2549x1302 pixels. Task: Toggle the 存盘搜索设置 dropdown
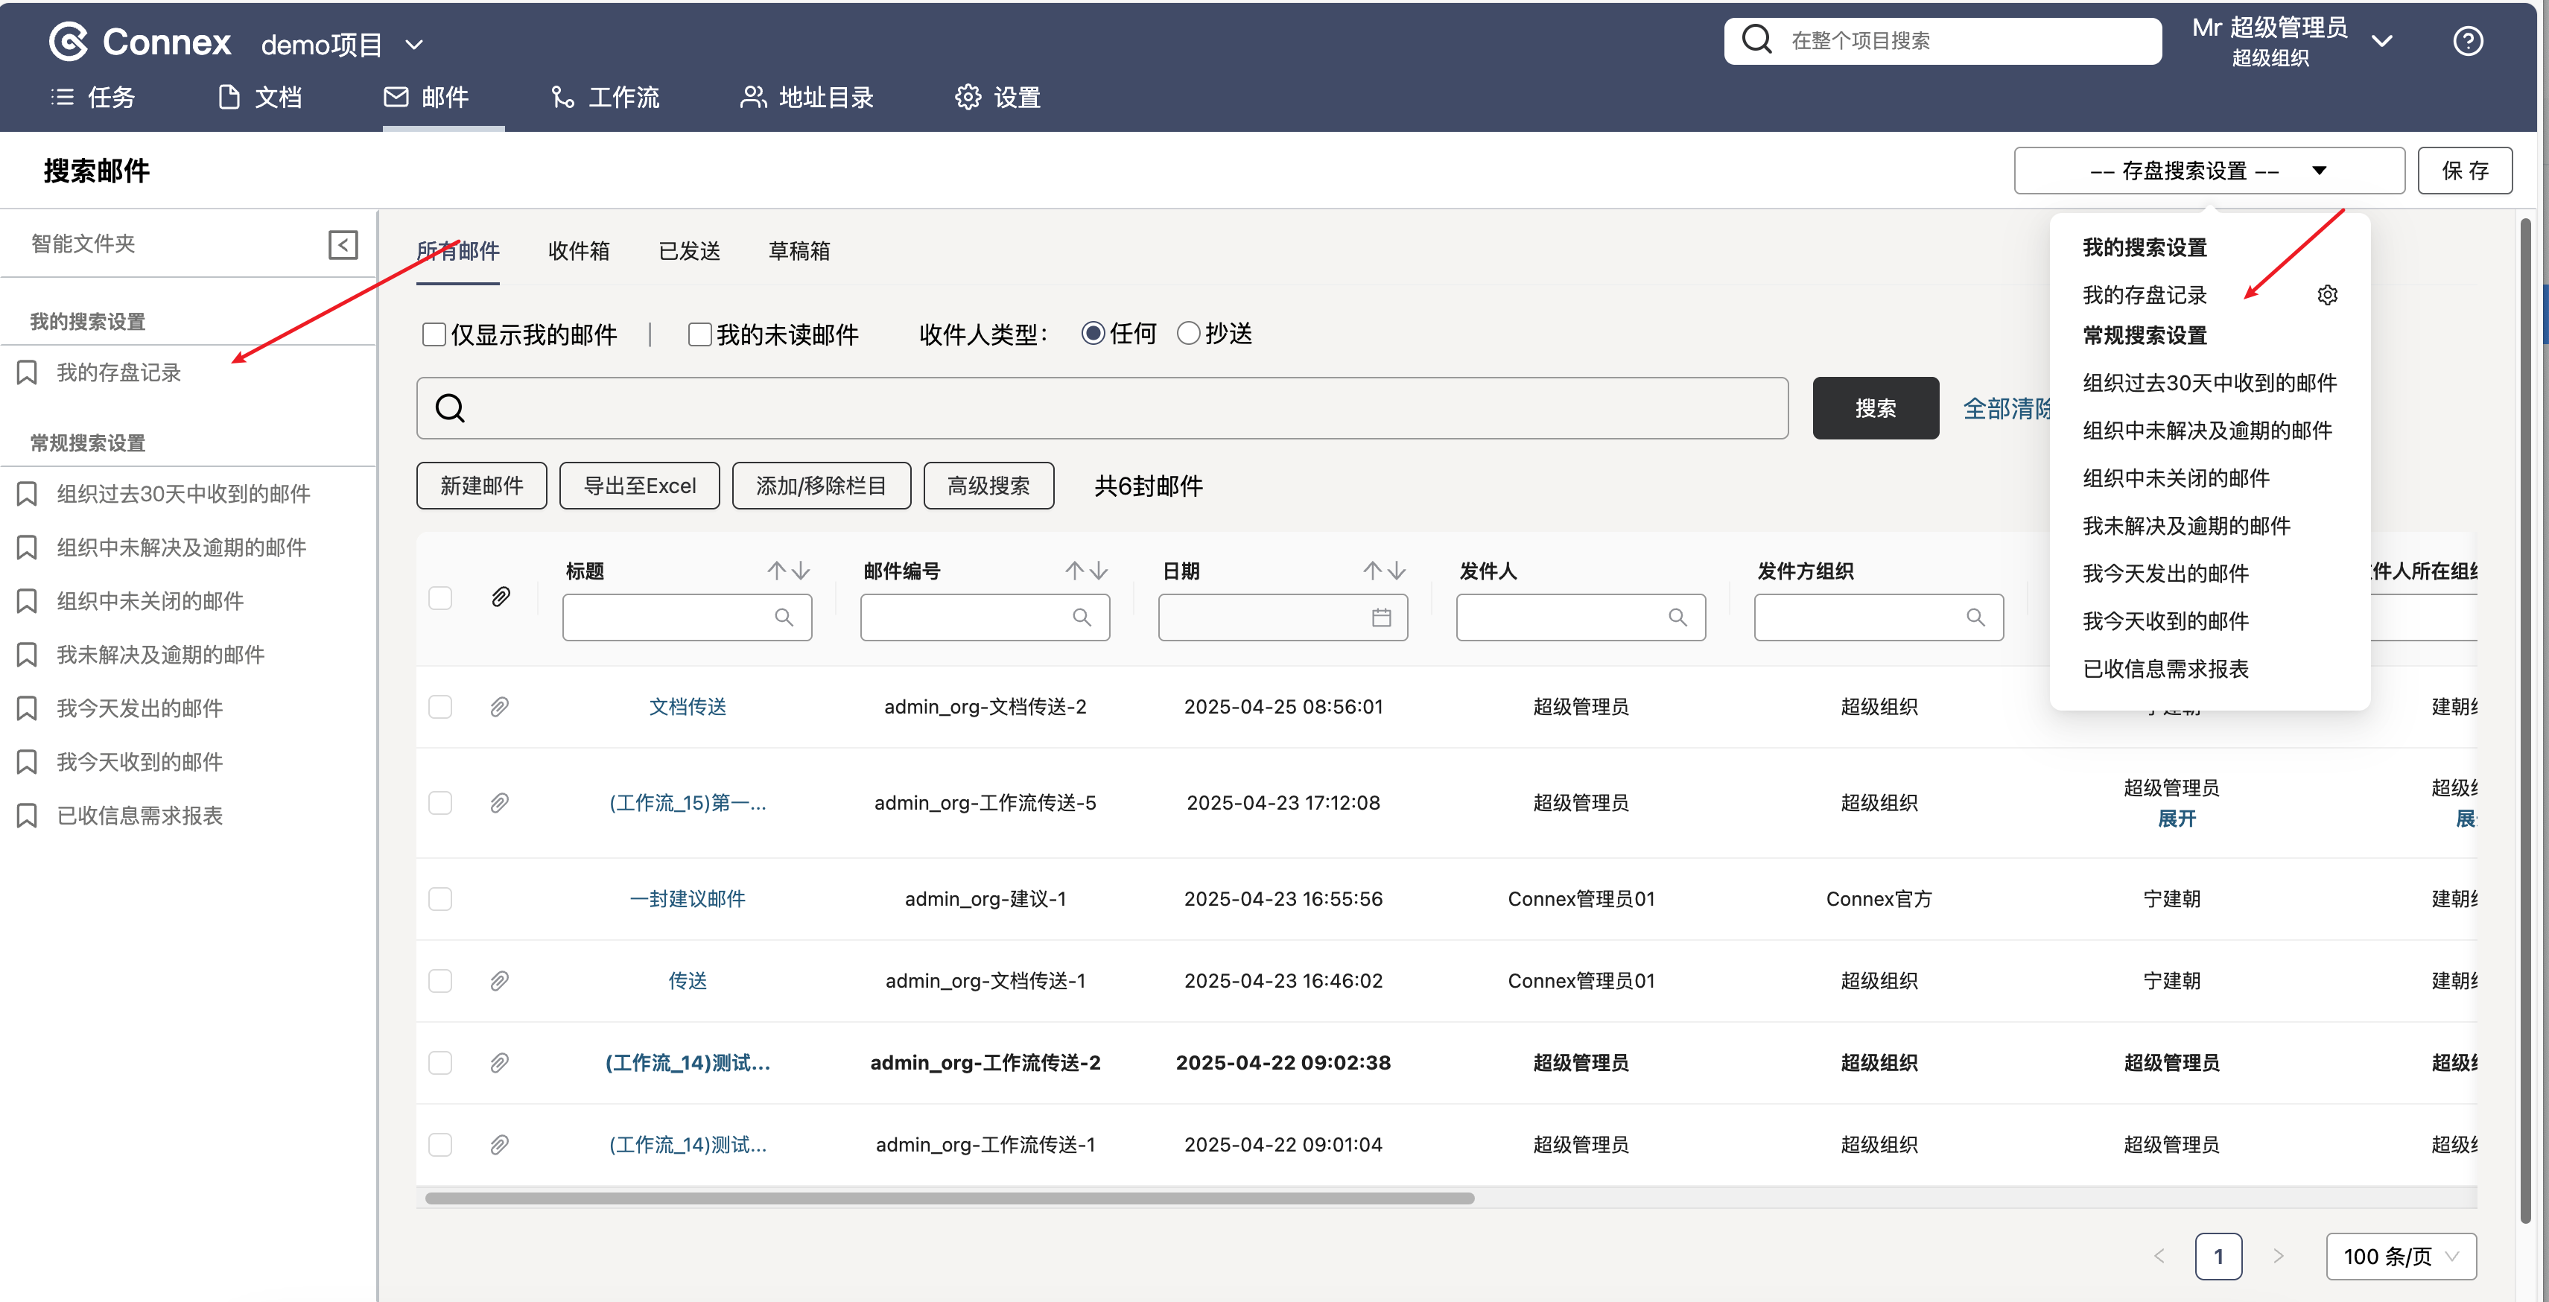[2208, 170]
